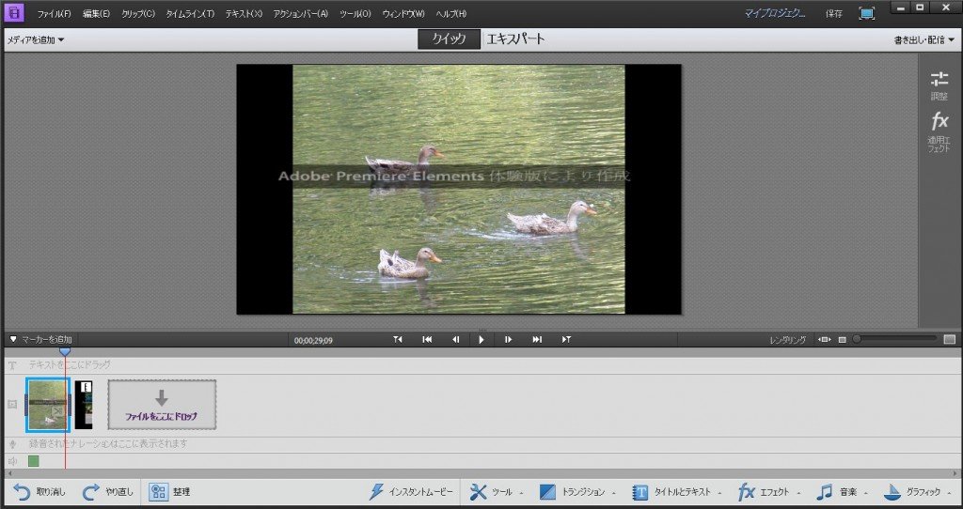
Task: Open the タイムライン(T) menu
Action: (x=190, y=13)
